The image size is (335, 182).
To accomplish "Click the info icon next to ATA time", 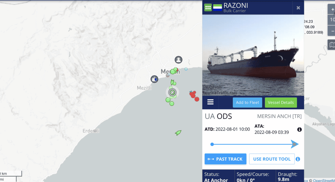I will (x=300, y=130).
